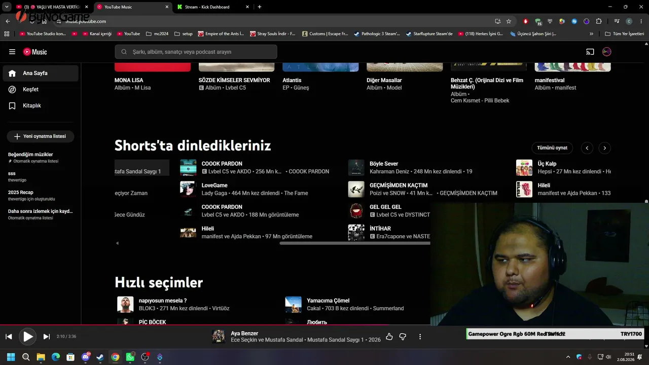Click the cast to device icon
649x365 pixels.
point(590,52)
